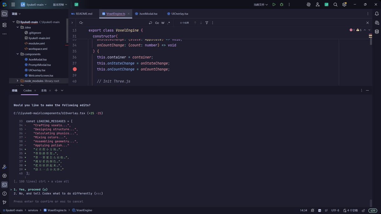Select No, tell Codex differently option

pyautogui.click(x=58, y=193)
